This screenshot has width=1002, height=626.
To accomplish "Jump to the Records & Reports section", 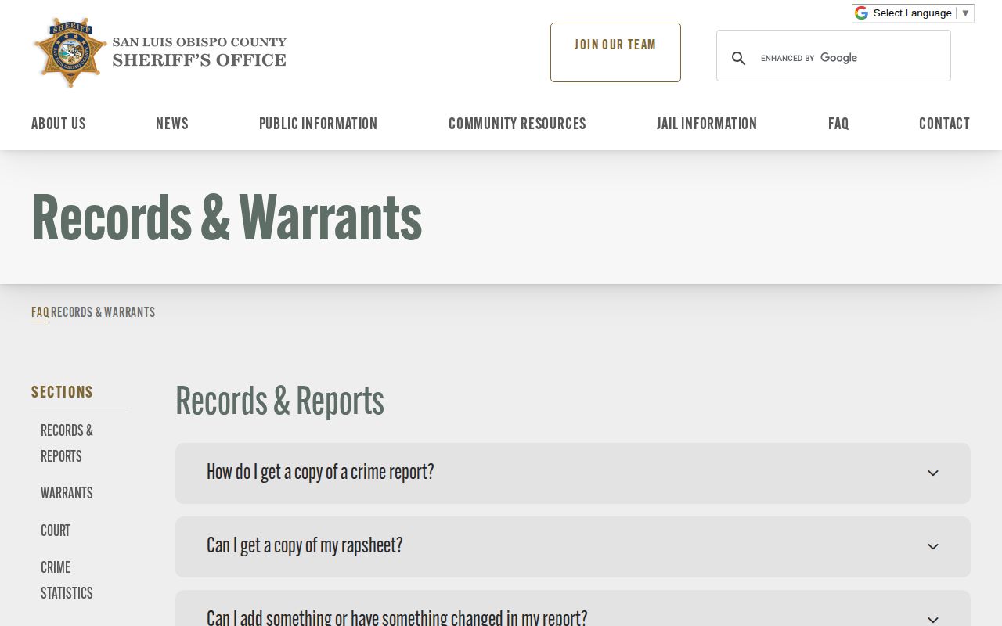I will pos(67,443).
